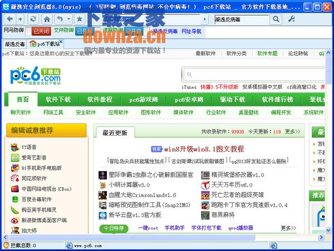Click the 今日特荐 green button
Image resolution: width=334 pixels, height=251 pixels.
[114, 228]
